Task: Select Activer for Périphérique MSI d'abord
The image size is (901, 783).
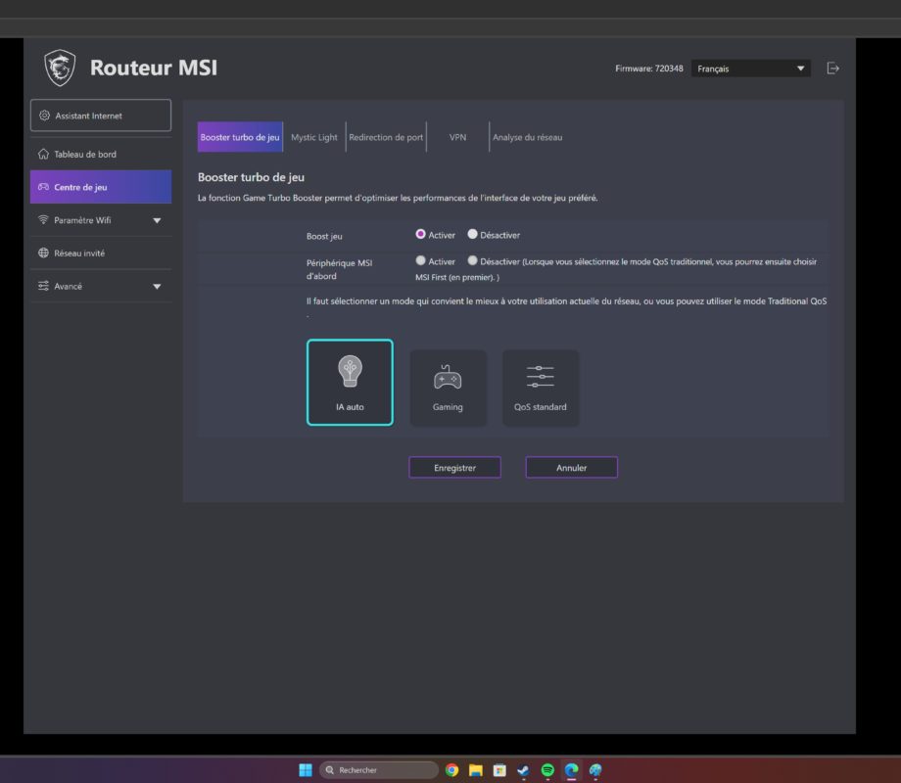Action: tap(420, 260)
